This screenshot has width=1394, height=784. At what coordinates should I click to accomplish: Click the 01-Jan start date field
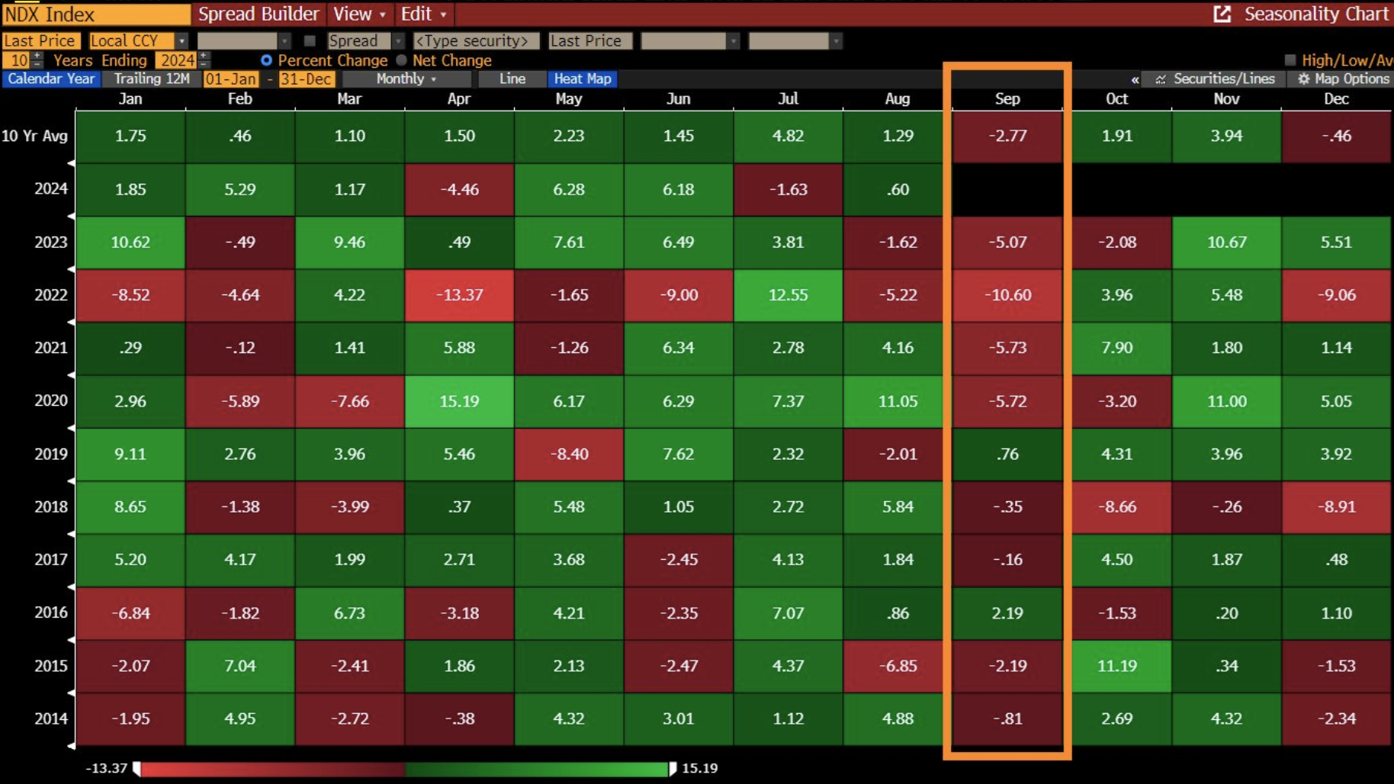pos(231,79)
